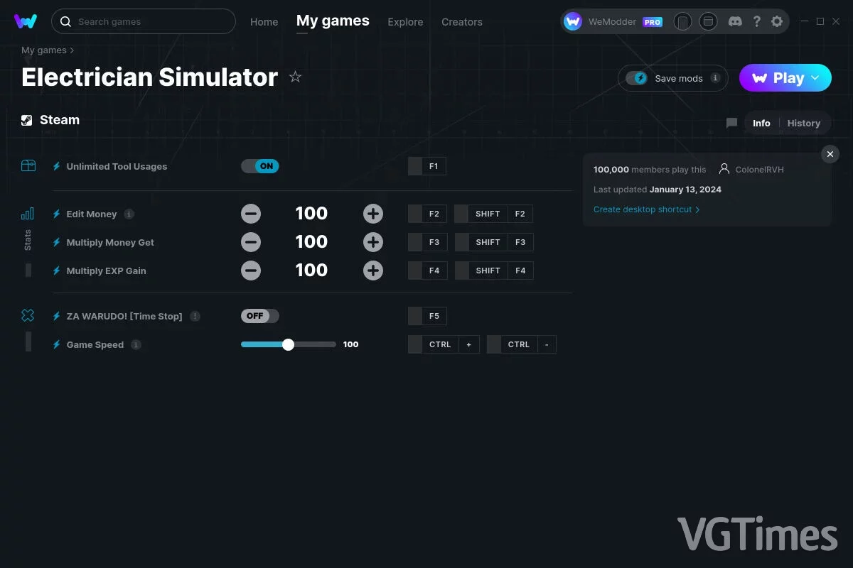
Task: Click the PRO badge
Action: (653, 22)
